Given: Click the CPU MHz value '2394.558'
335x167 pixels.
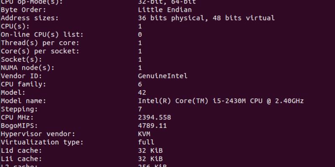Looking at the screenshot, I should [154, 117].
